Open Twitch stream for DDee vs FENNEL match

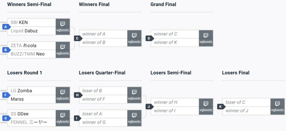point(63,118)
